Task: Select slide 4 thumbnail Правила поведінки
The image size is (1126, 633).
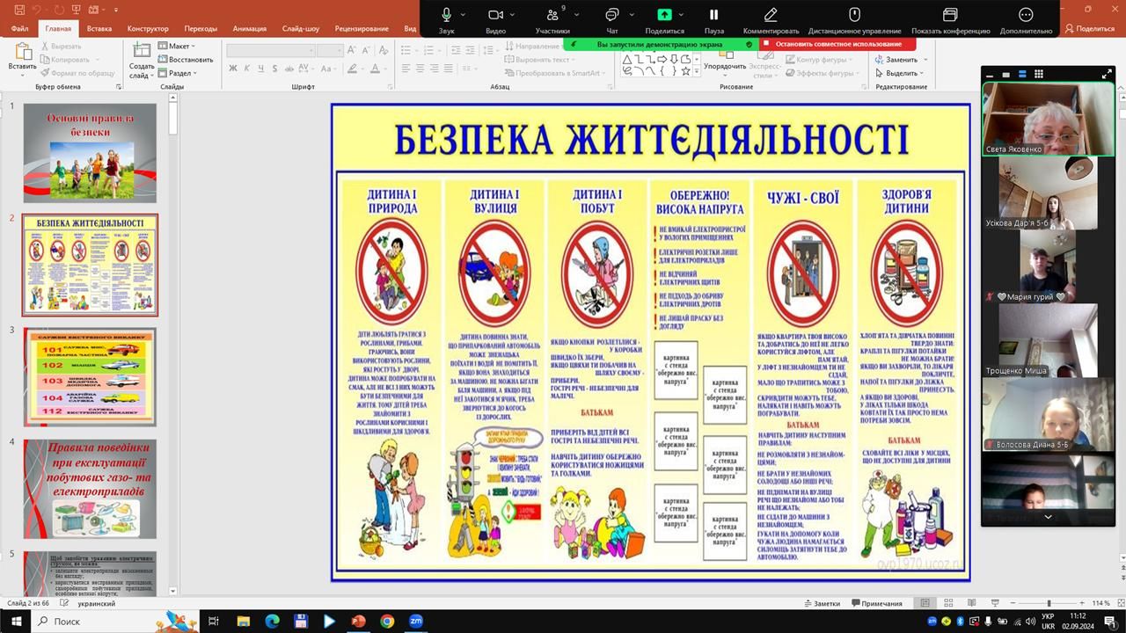Action: click(x=90, y=489)
